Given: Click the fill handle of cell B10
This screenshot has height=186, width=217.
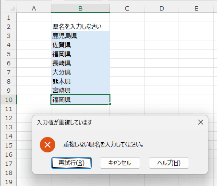Looking at the screenshot, I should pos(109,104).
